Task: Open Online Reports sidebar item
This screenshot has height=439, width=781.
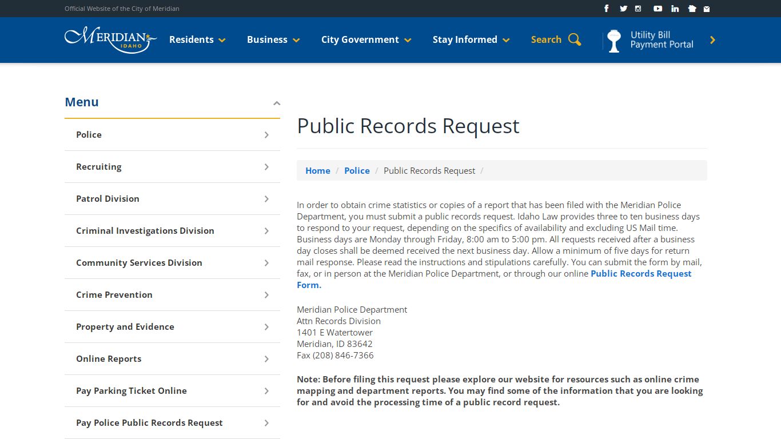Action: pyautogui.click(x=172, y=359)
